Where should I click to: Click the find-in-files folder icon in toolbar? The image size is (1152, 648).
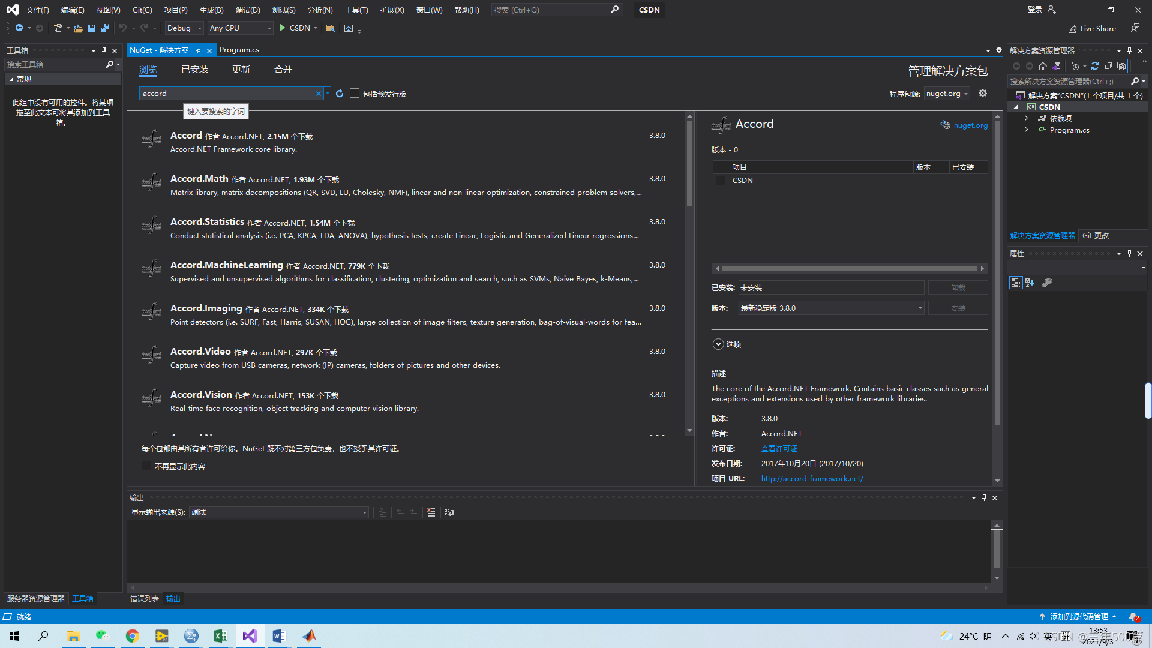(x=330, y=28)
